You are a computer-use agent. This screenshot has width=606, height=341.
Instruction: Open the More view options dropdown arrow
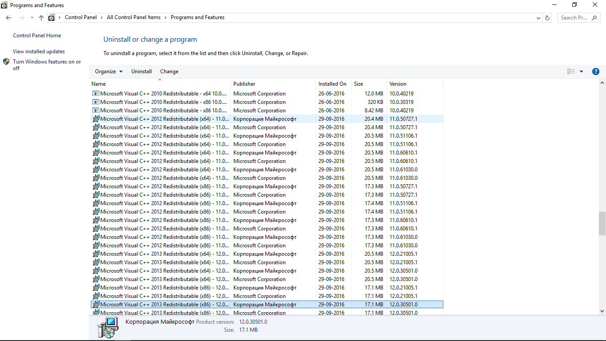click(x=581, y=71)
